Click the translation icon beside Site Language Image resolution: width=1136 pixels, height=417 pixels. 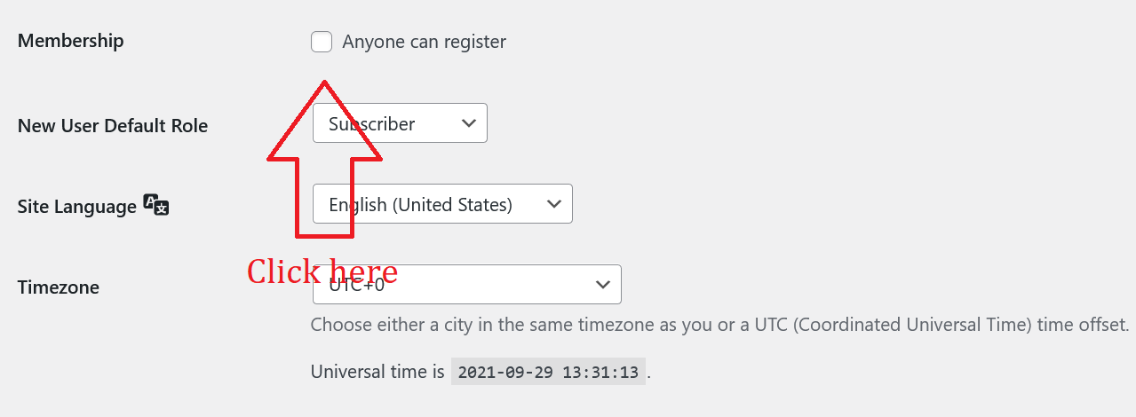point(156,205)
